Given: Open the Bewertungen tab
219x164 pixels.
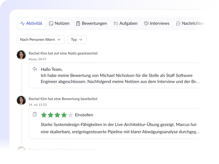Looking at the screenshot, I should pos(92,23).
